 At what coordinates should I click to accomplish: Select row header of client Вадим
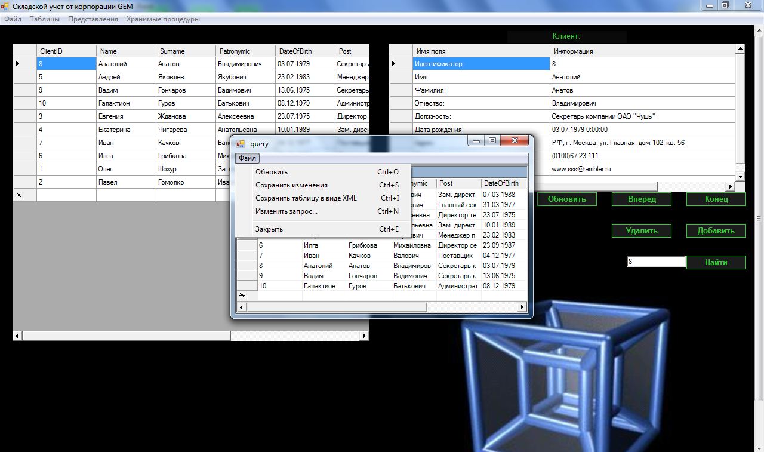pos(24,90)
